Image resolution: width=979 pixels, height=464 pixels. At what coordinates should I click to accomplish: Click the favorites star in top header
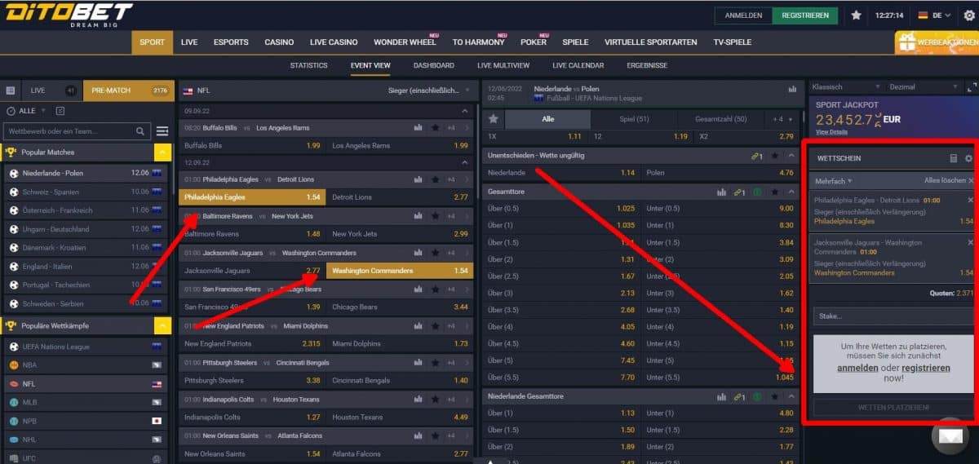pos(856,15)
